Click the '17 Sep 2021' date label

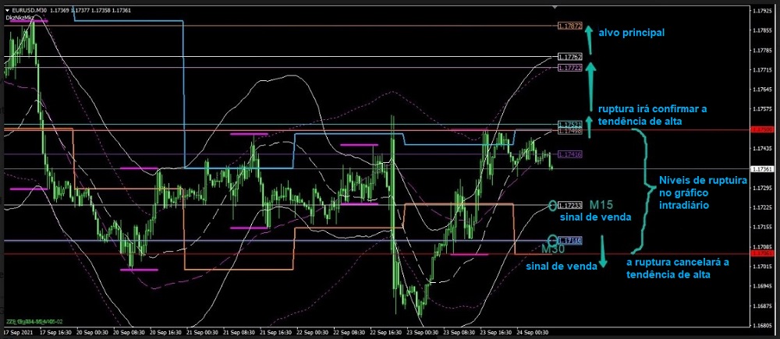point(19,330)
